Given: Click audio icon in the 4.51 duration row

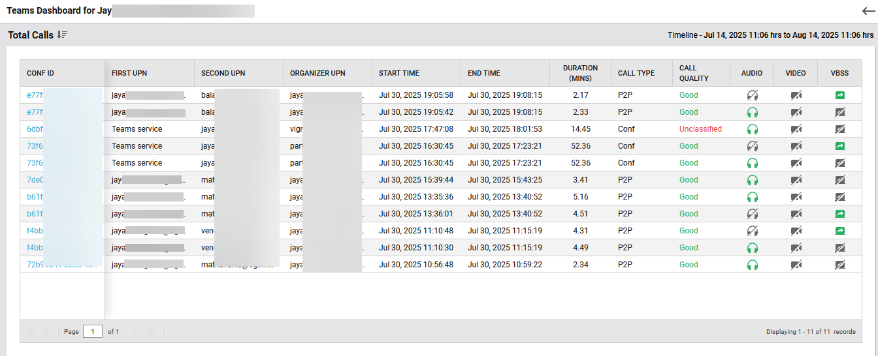Looking at the screenshot, I should pyautogui.click(x=752, y=214).
